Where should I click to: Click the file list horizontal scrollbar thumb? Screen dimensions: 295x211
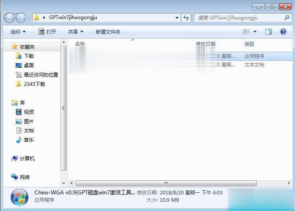click(x=166, y=183)
